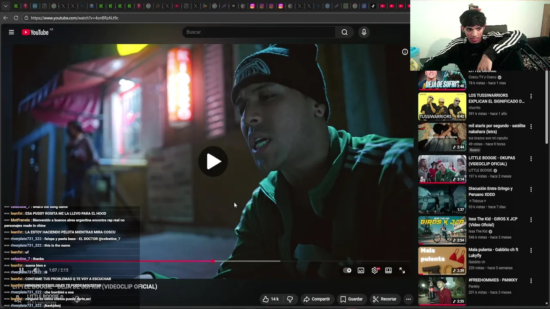550x309 pixels.
Task: Open options for #FREEHOMMIES - PANKKY
Action: pos(531,281)
